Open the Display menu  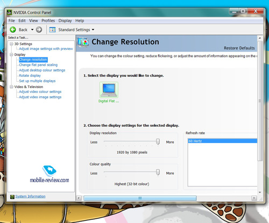[x=65, y=21]
